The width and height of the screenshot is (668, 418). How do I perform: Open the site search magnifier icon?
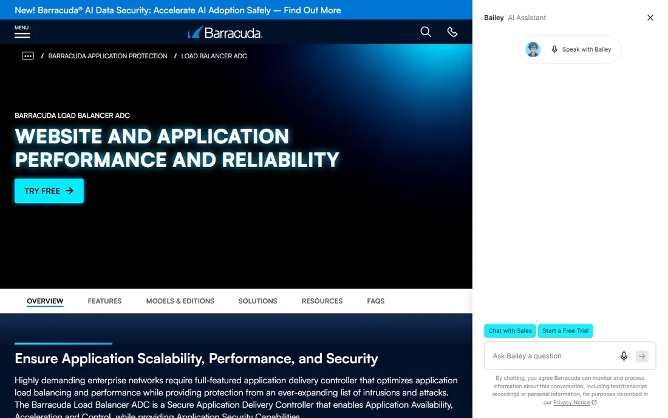(426, 32)
